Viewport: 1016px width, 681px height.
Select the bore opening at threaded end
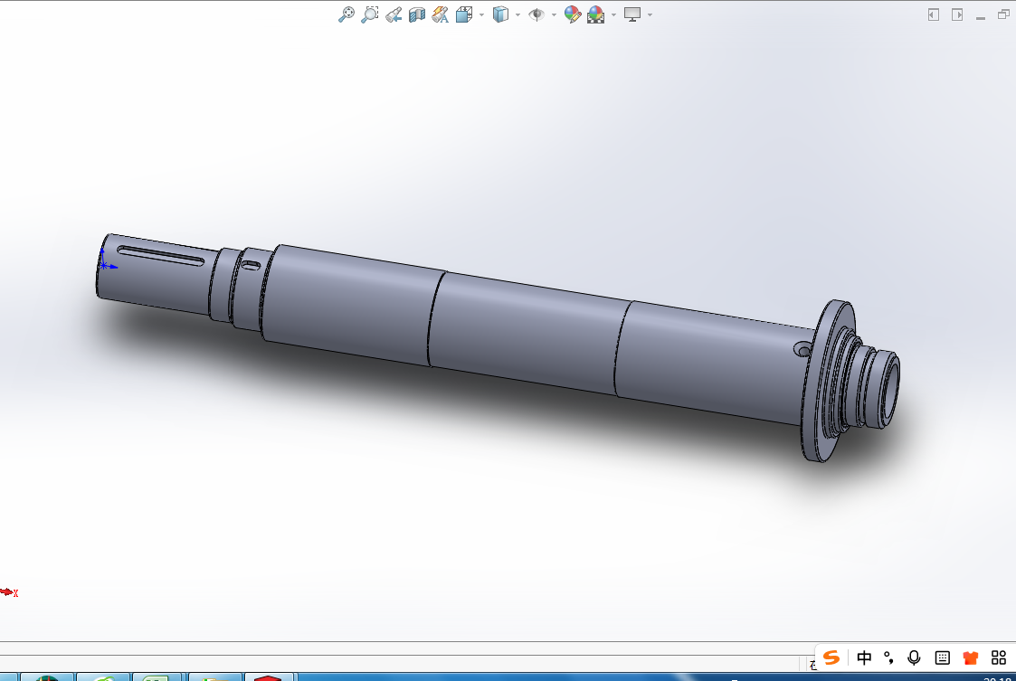coord(891,392)
